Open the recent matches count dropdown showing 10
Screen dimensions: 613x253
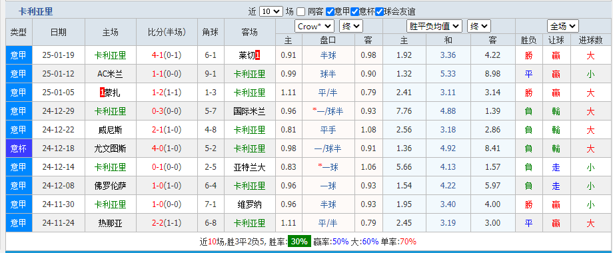(271, 11)
